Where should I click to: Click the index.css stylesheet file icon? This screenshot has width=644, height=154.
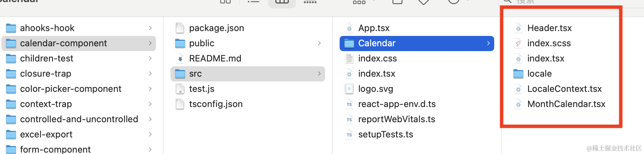click(x=349, y=58)
